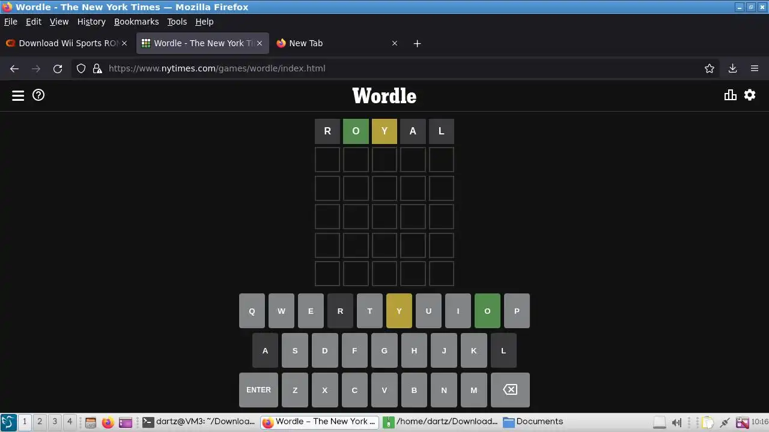
Task: Click the backspace key on Wordle keyboard
Action: pos(510,390)
